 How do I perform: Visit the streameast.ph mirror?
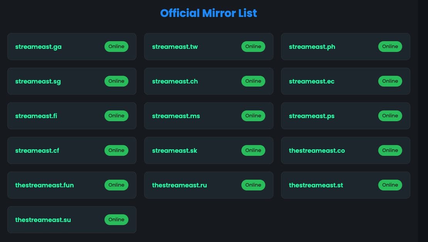click(x=312, y=47)
